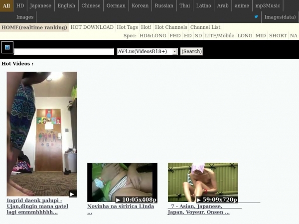299x224 pixels.
Task: Click play icon on first Hot Videos thumbnail
Action: point(72,194)
